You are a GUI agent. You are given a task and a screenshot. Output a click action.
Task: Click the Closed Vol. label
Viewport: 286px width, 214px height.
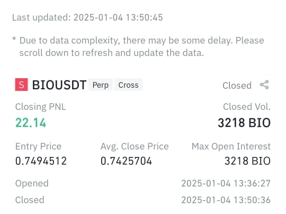tap(247, 107)
